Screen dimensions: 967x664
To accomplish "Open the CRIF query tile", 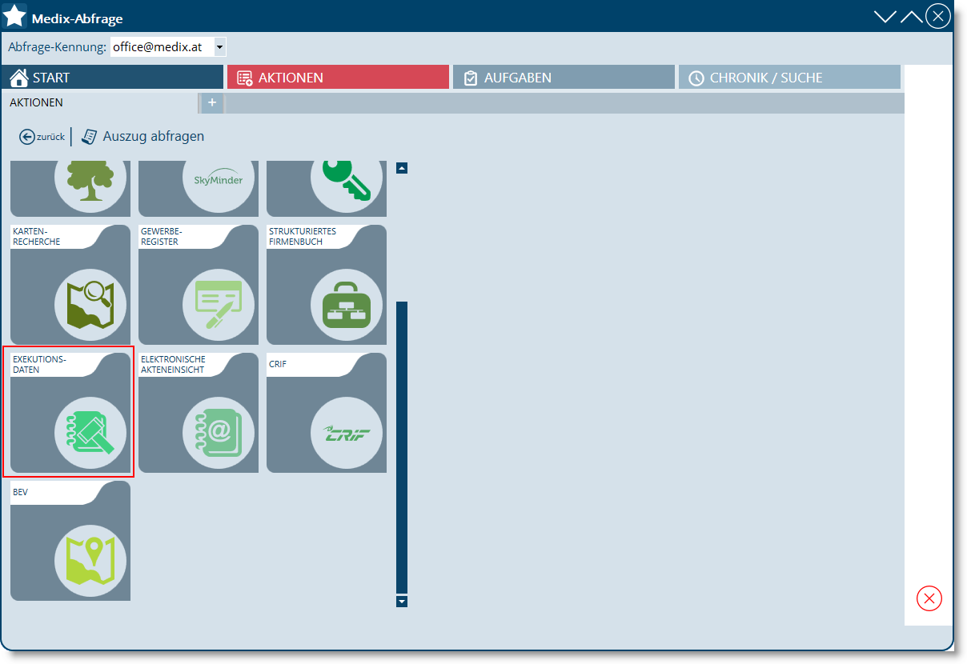I will click(x=327, y=414).
